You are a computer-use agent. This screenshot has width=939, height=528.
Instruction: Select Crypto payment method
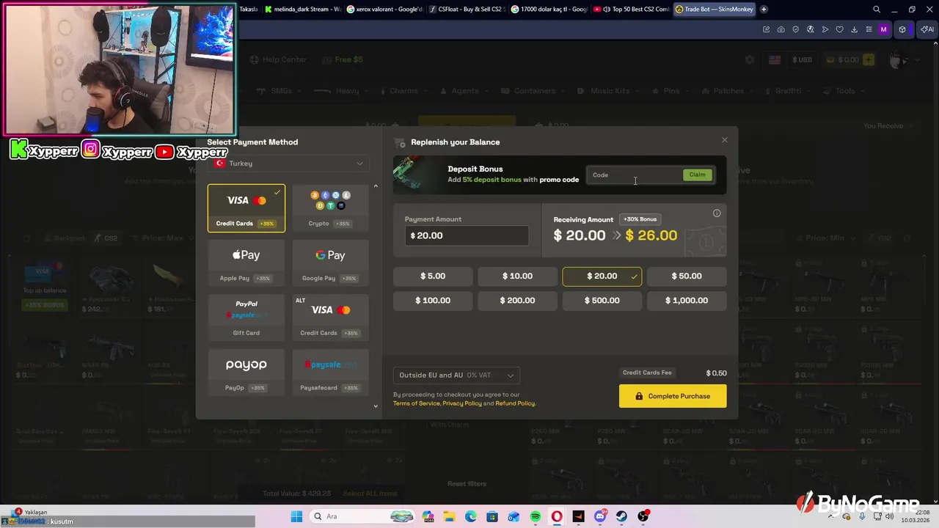click(x=330, y=208)
